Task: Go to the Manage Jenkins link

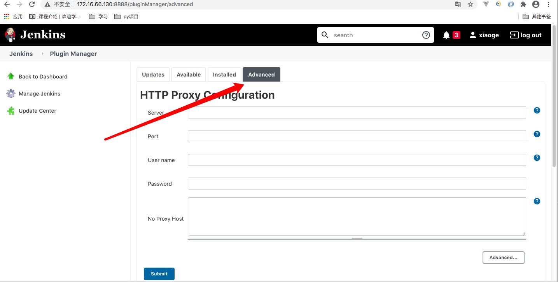Action: coord(39,94)
